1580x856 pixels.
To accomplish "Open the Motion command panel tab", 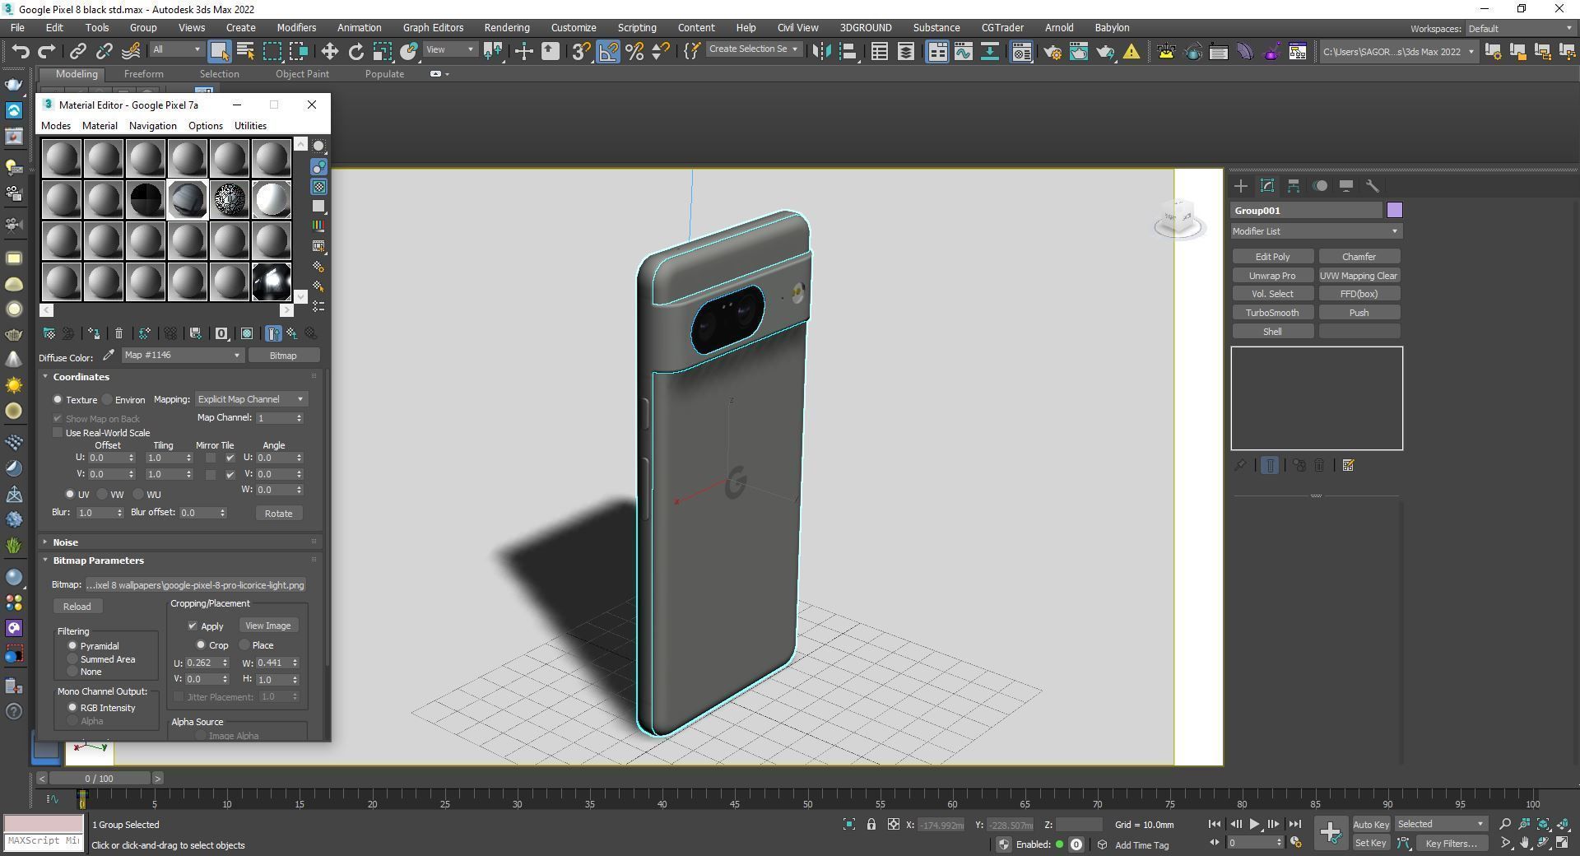I will [x=1320, y=186].
